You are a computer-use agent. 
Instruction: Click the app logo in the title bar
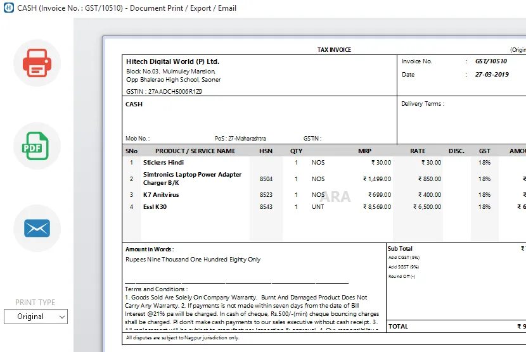(8, 8)
